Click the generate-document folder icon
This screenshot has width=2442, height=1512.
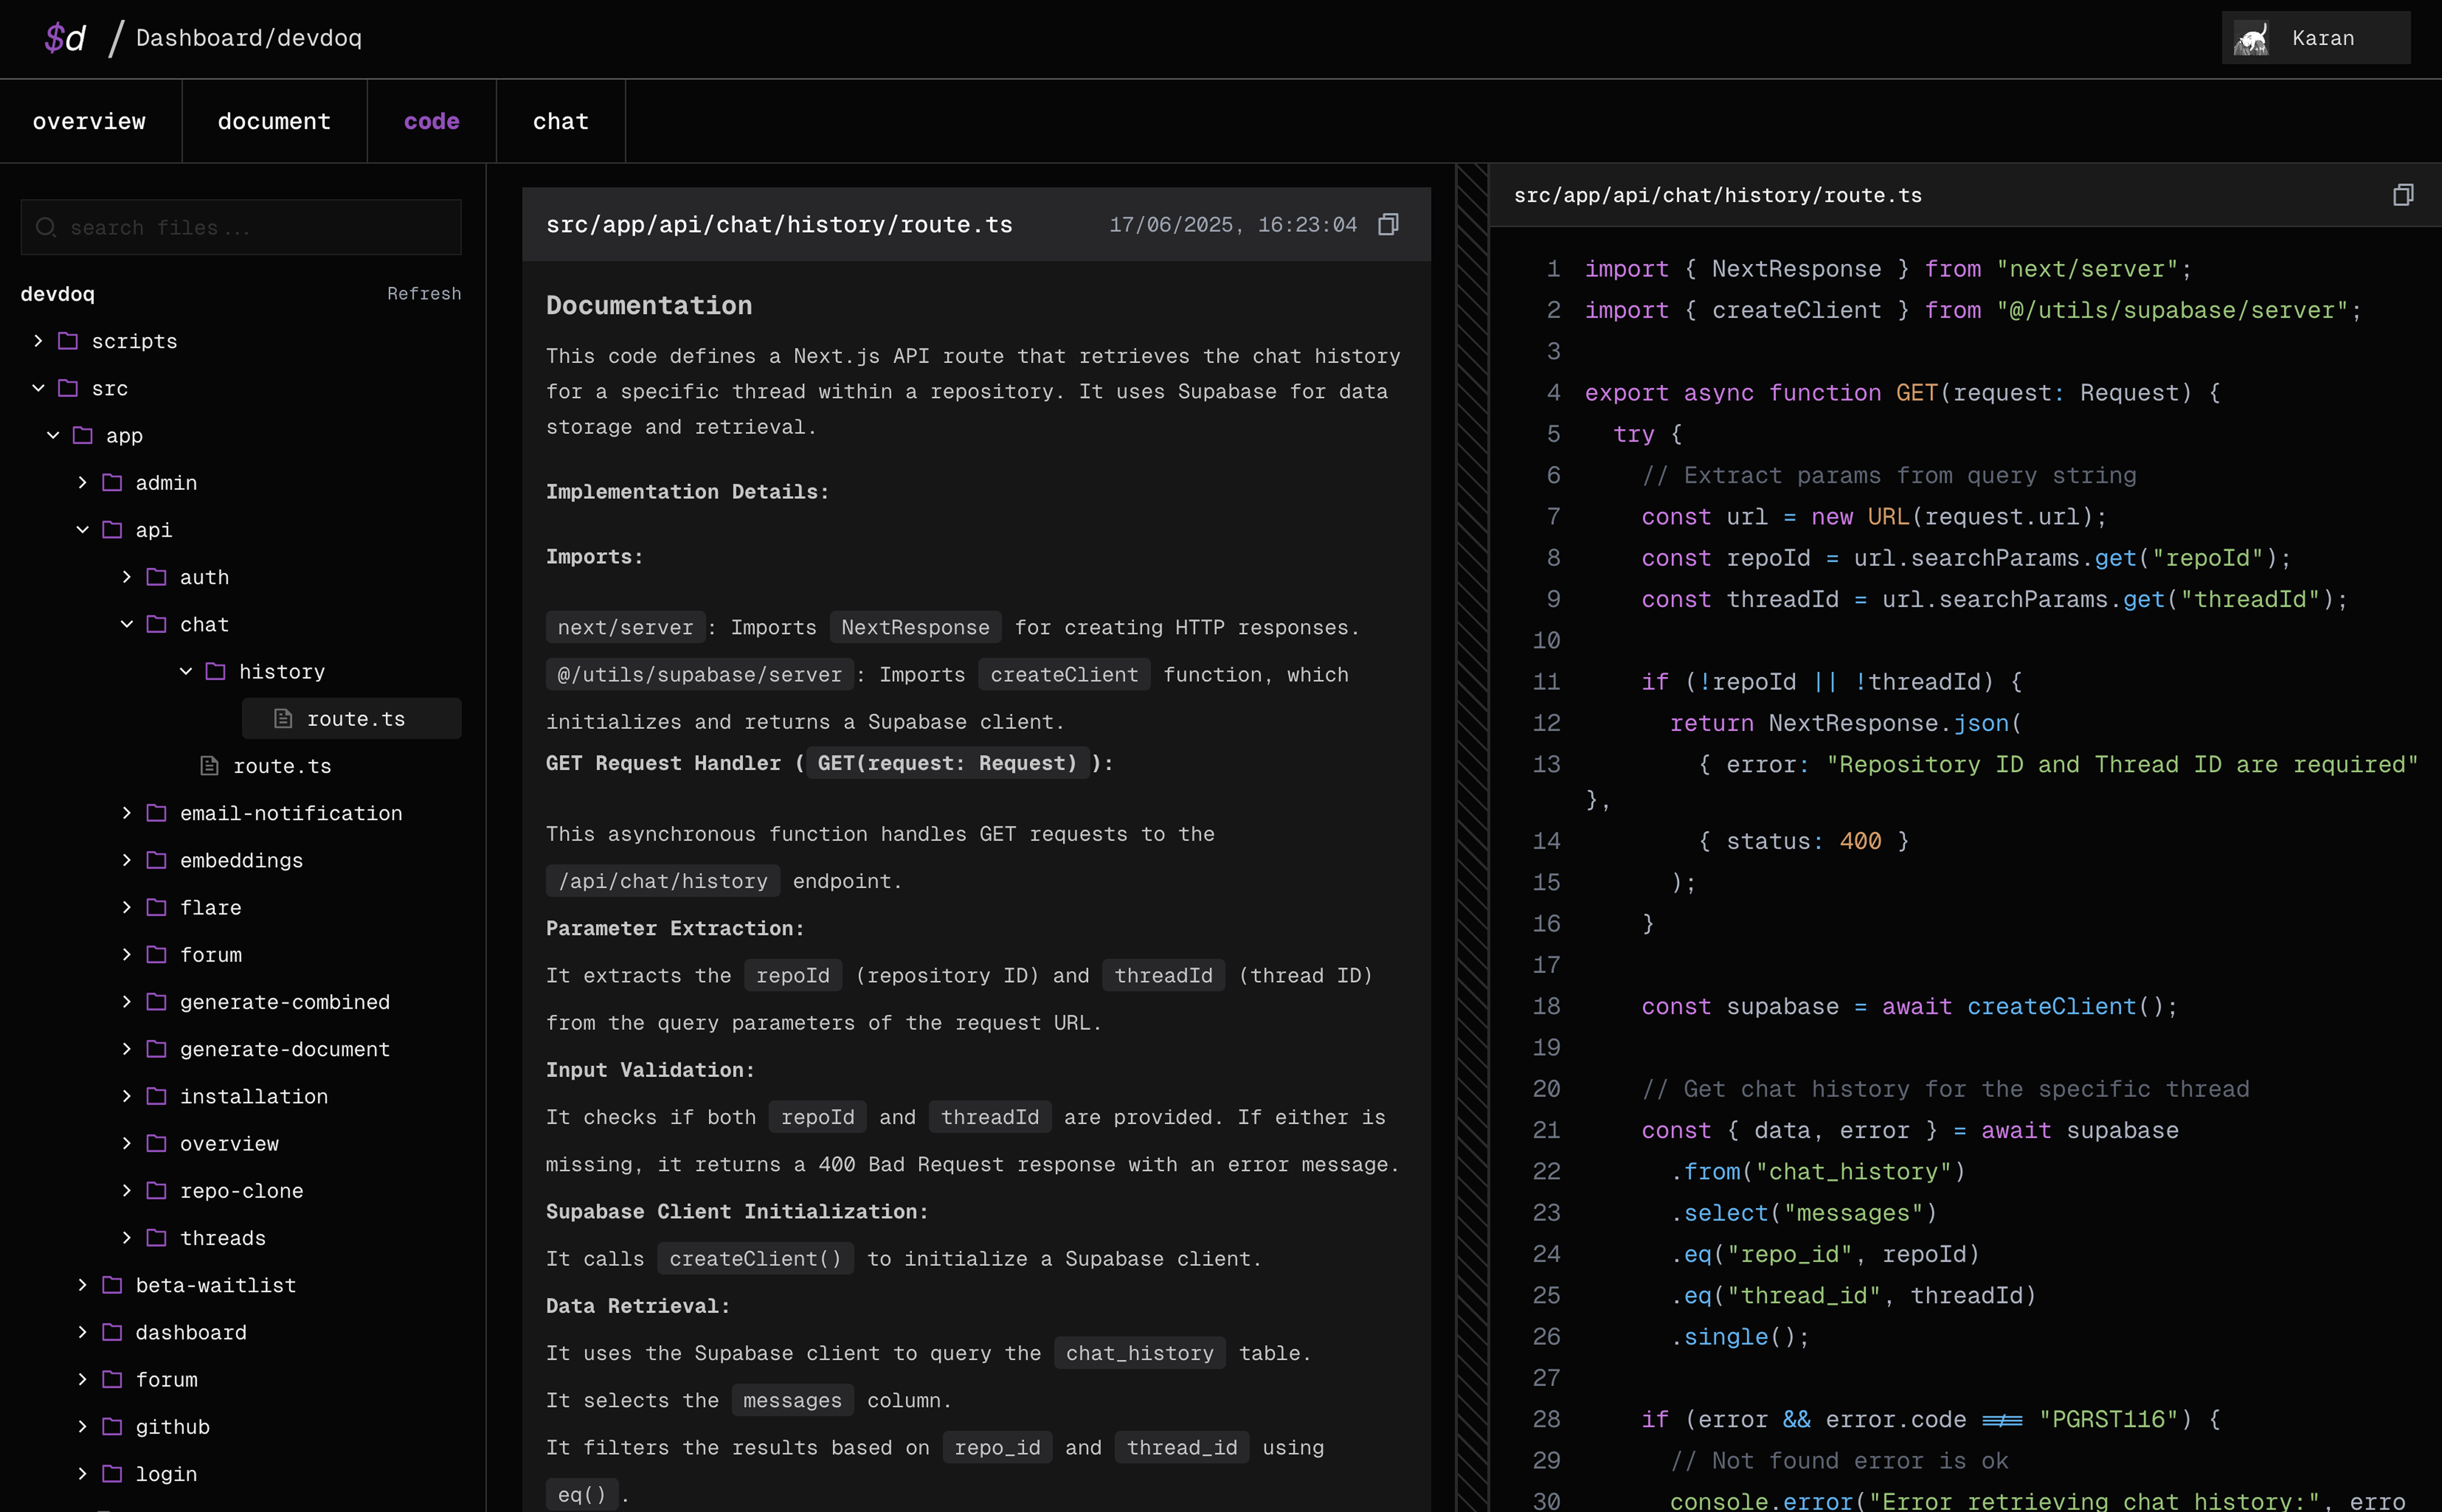pos(156,1049)
